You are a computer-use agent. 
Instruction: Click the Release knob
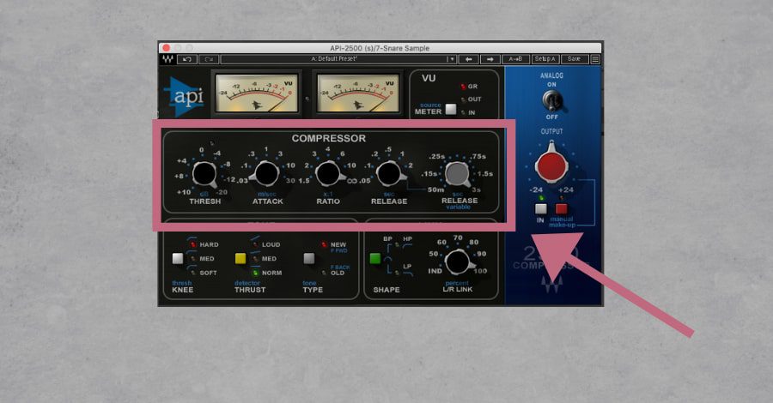click(x=388, y=173)
